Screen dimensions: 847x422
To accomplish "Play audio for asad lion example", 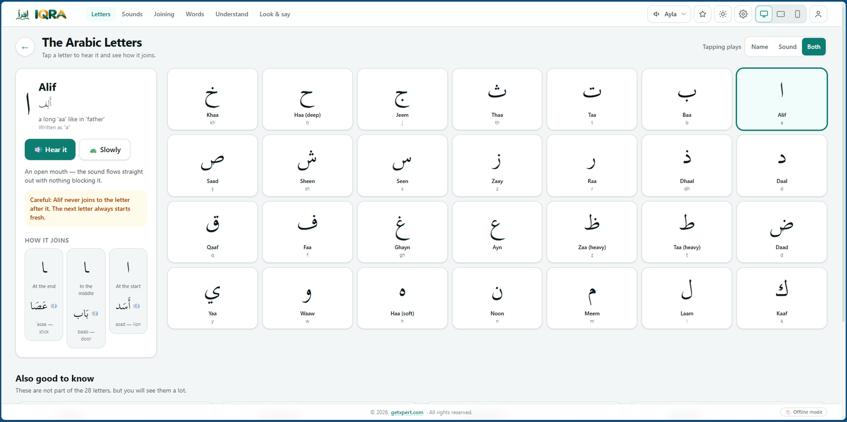I will coord(137,306).
